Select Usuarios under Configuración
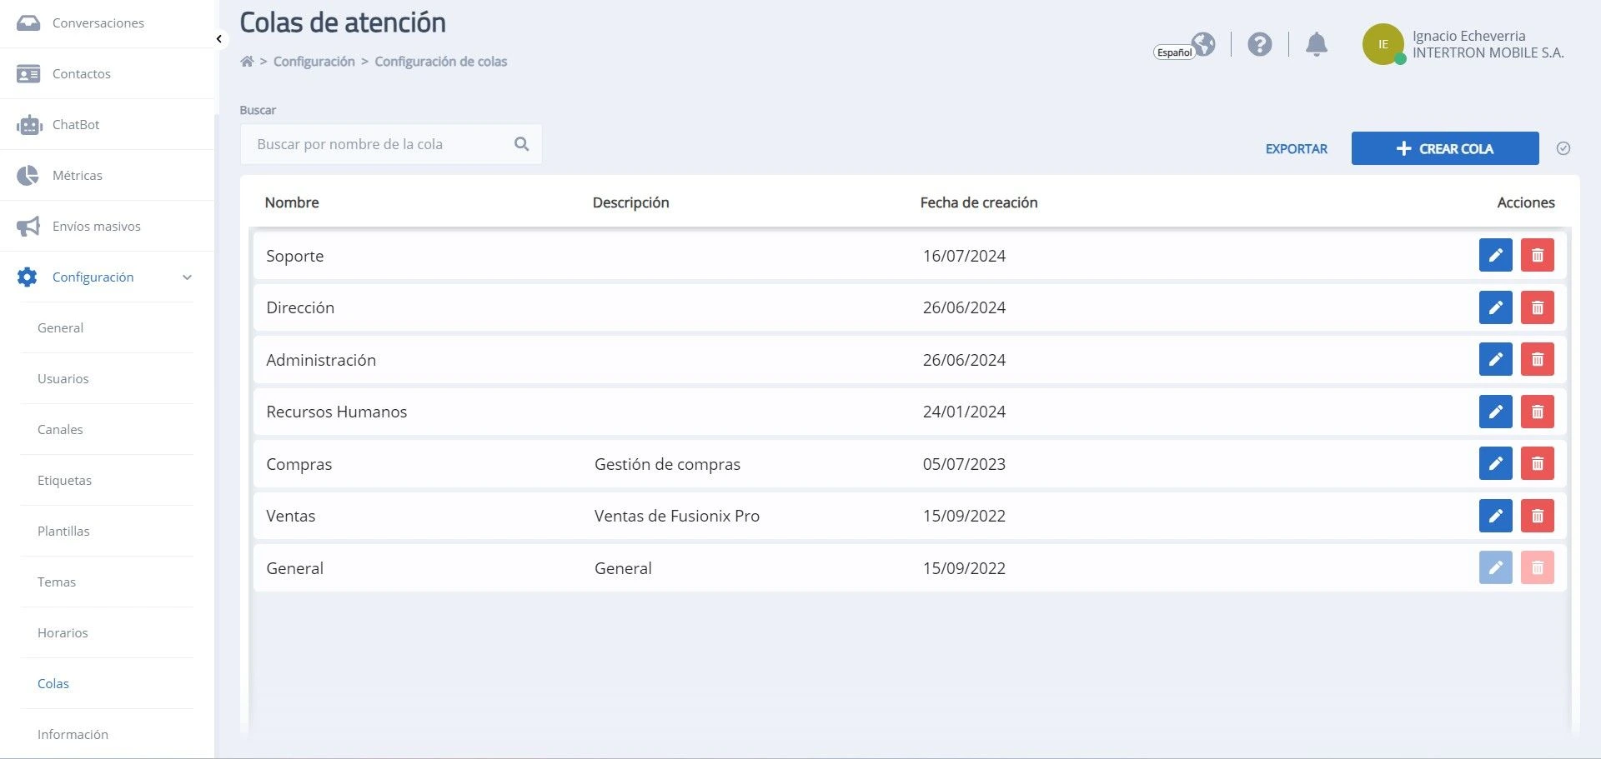 63,379
